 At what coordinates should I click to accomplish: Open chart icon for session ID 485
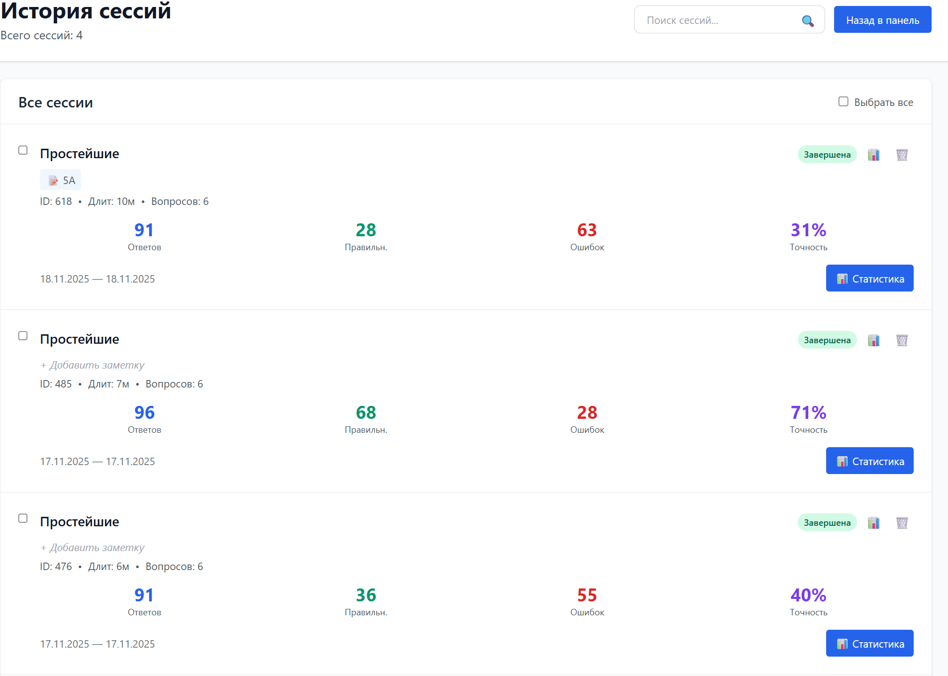pyautogui.click(x=873, y=340)
